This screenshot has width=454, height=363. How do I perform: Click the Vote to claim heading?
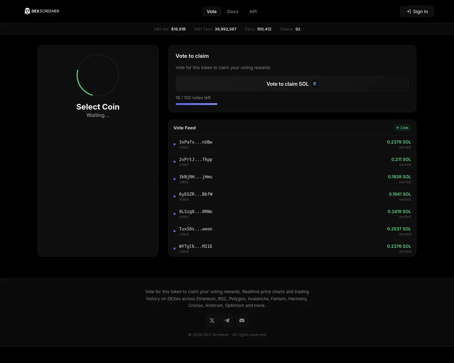coord(192,56)
